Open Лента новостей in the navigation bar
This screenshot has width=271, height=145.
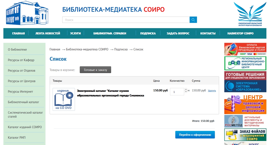(48, 33)
